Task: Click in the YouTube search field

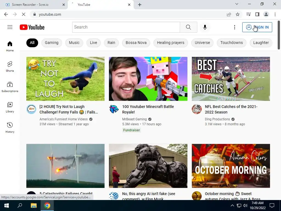Action: click(126, 27)
